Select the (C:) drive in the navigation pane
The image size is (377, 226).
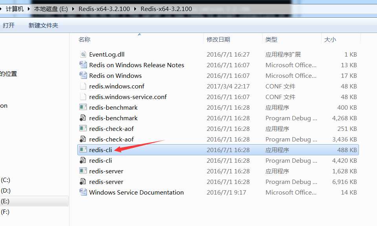point(5,180)
